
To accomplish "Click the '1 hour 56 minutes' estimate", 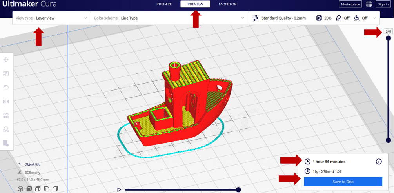I will (329, 162).
